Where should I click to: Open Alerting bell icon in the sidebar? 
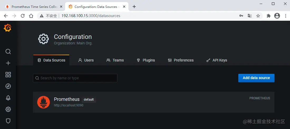click(8, 98)
